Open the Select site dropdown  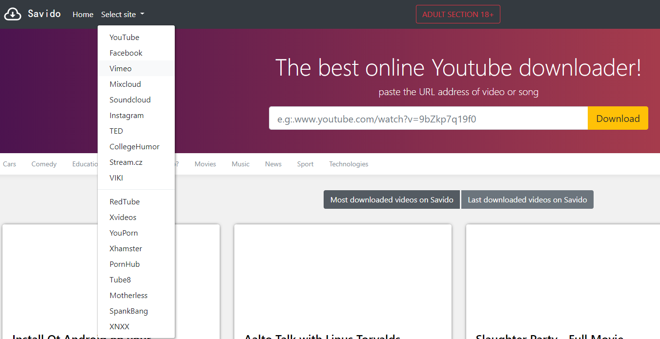(x=123, y=15)
